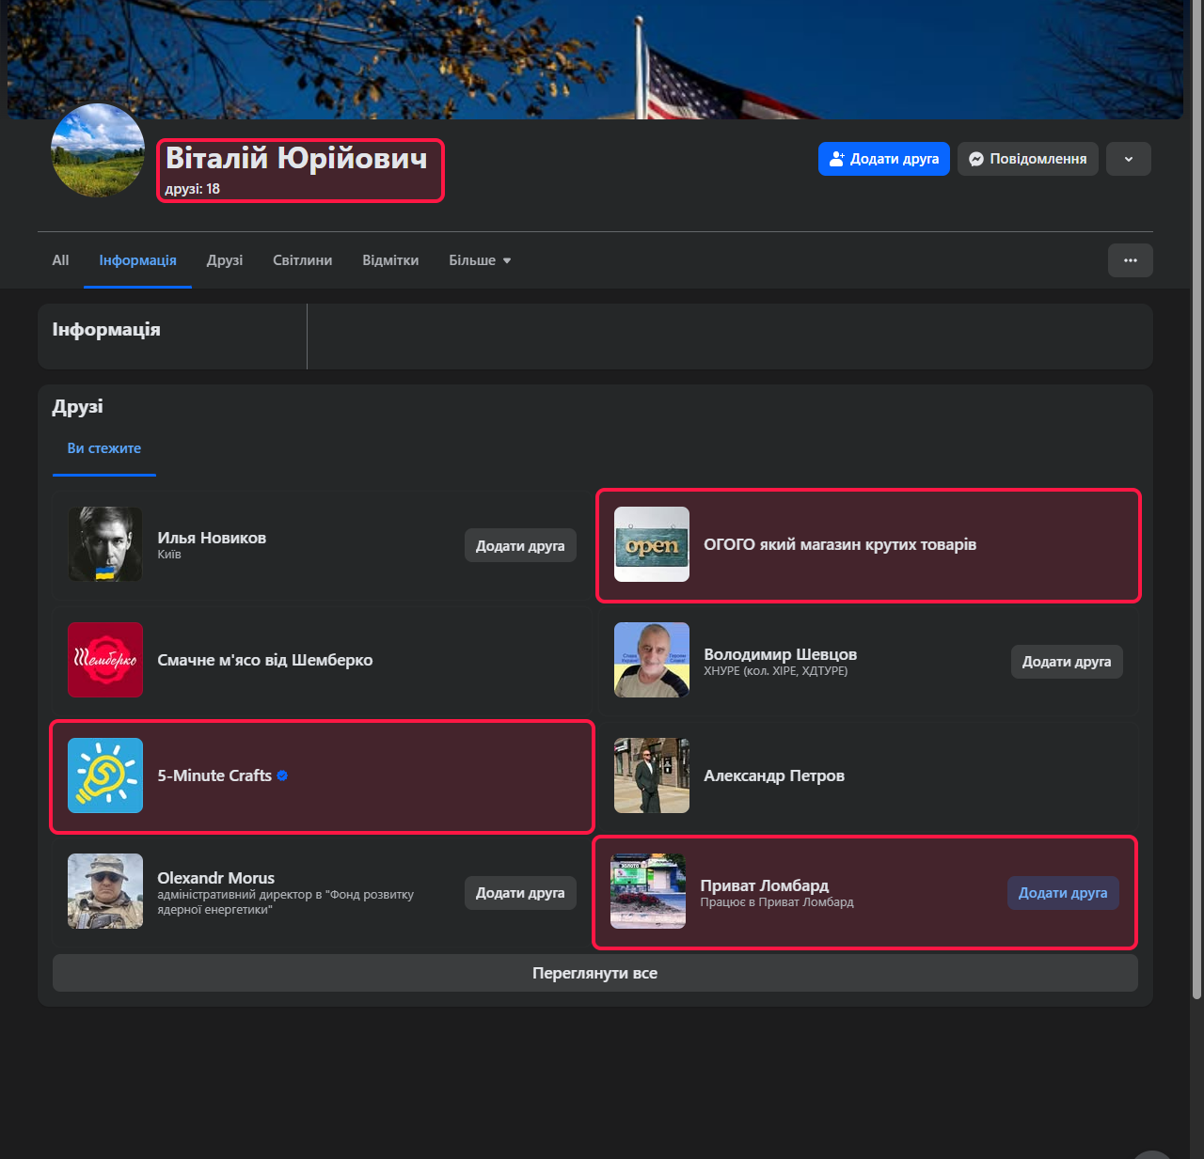1204x1159 pixels.
Task: Open Приват Ломбард profile name
Action: 765,885
